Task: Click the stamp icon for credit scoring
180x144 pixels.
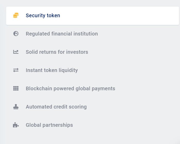Action: [16, 107]
